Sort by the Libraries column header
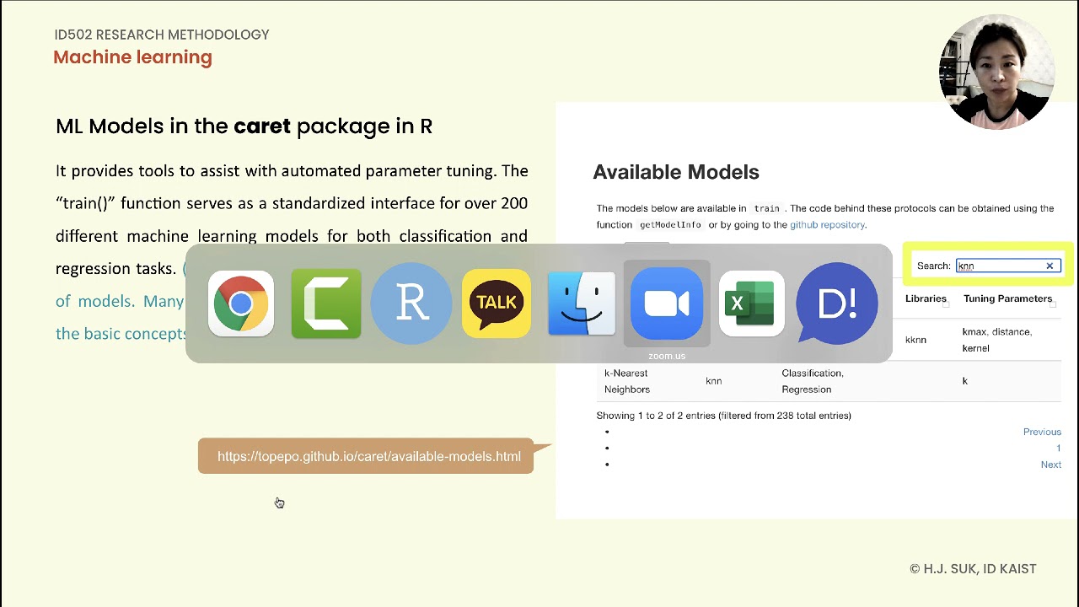This screenshot has height=607, width=1079. (926, 298)
